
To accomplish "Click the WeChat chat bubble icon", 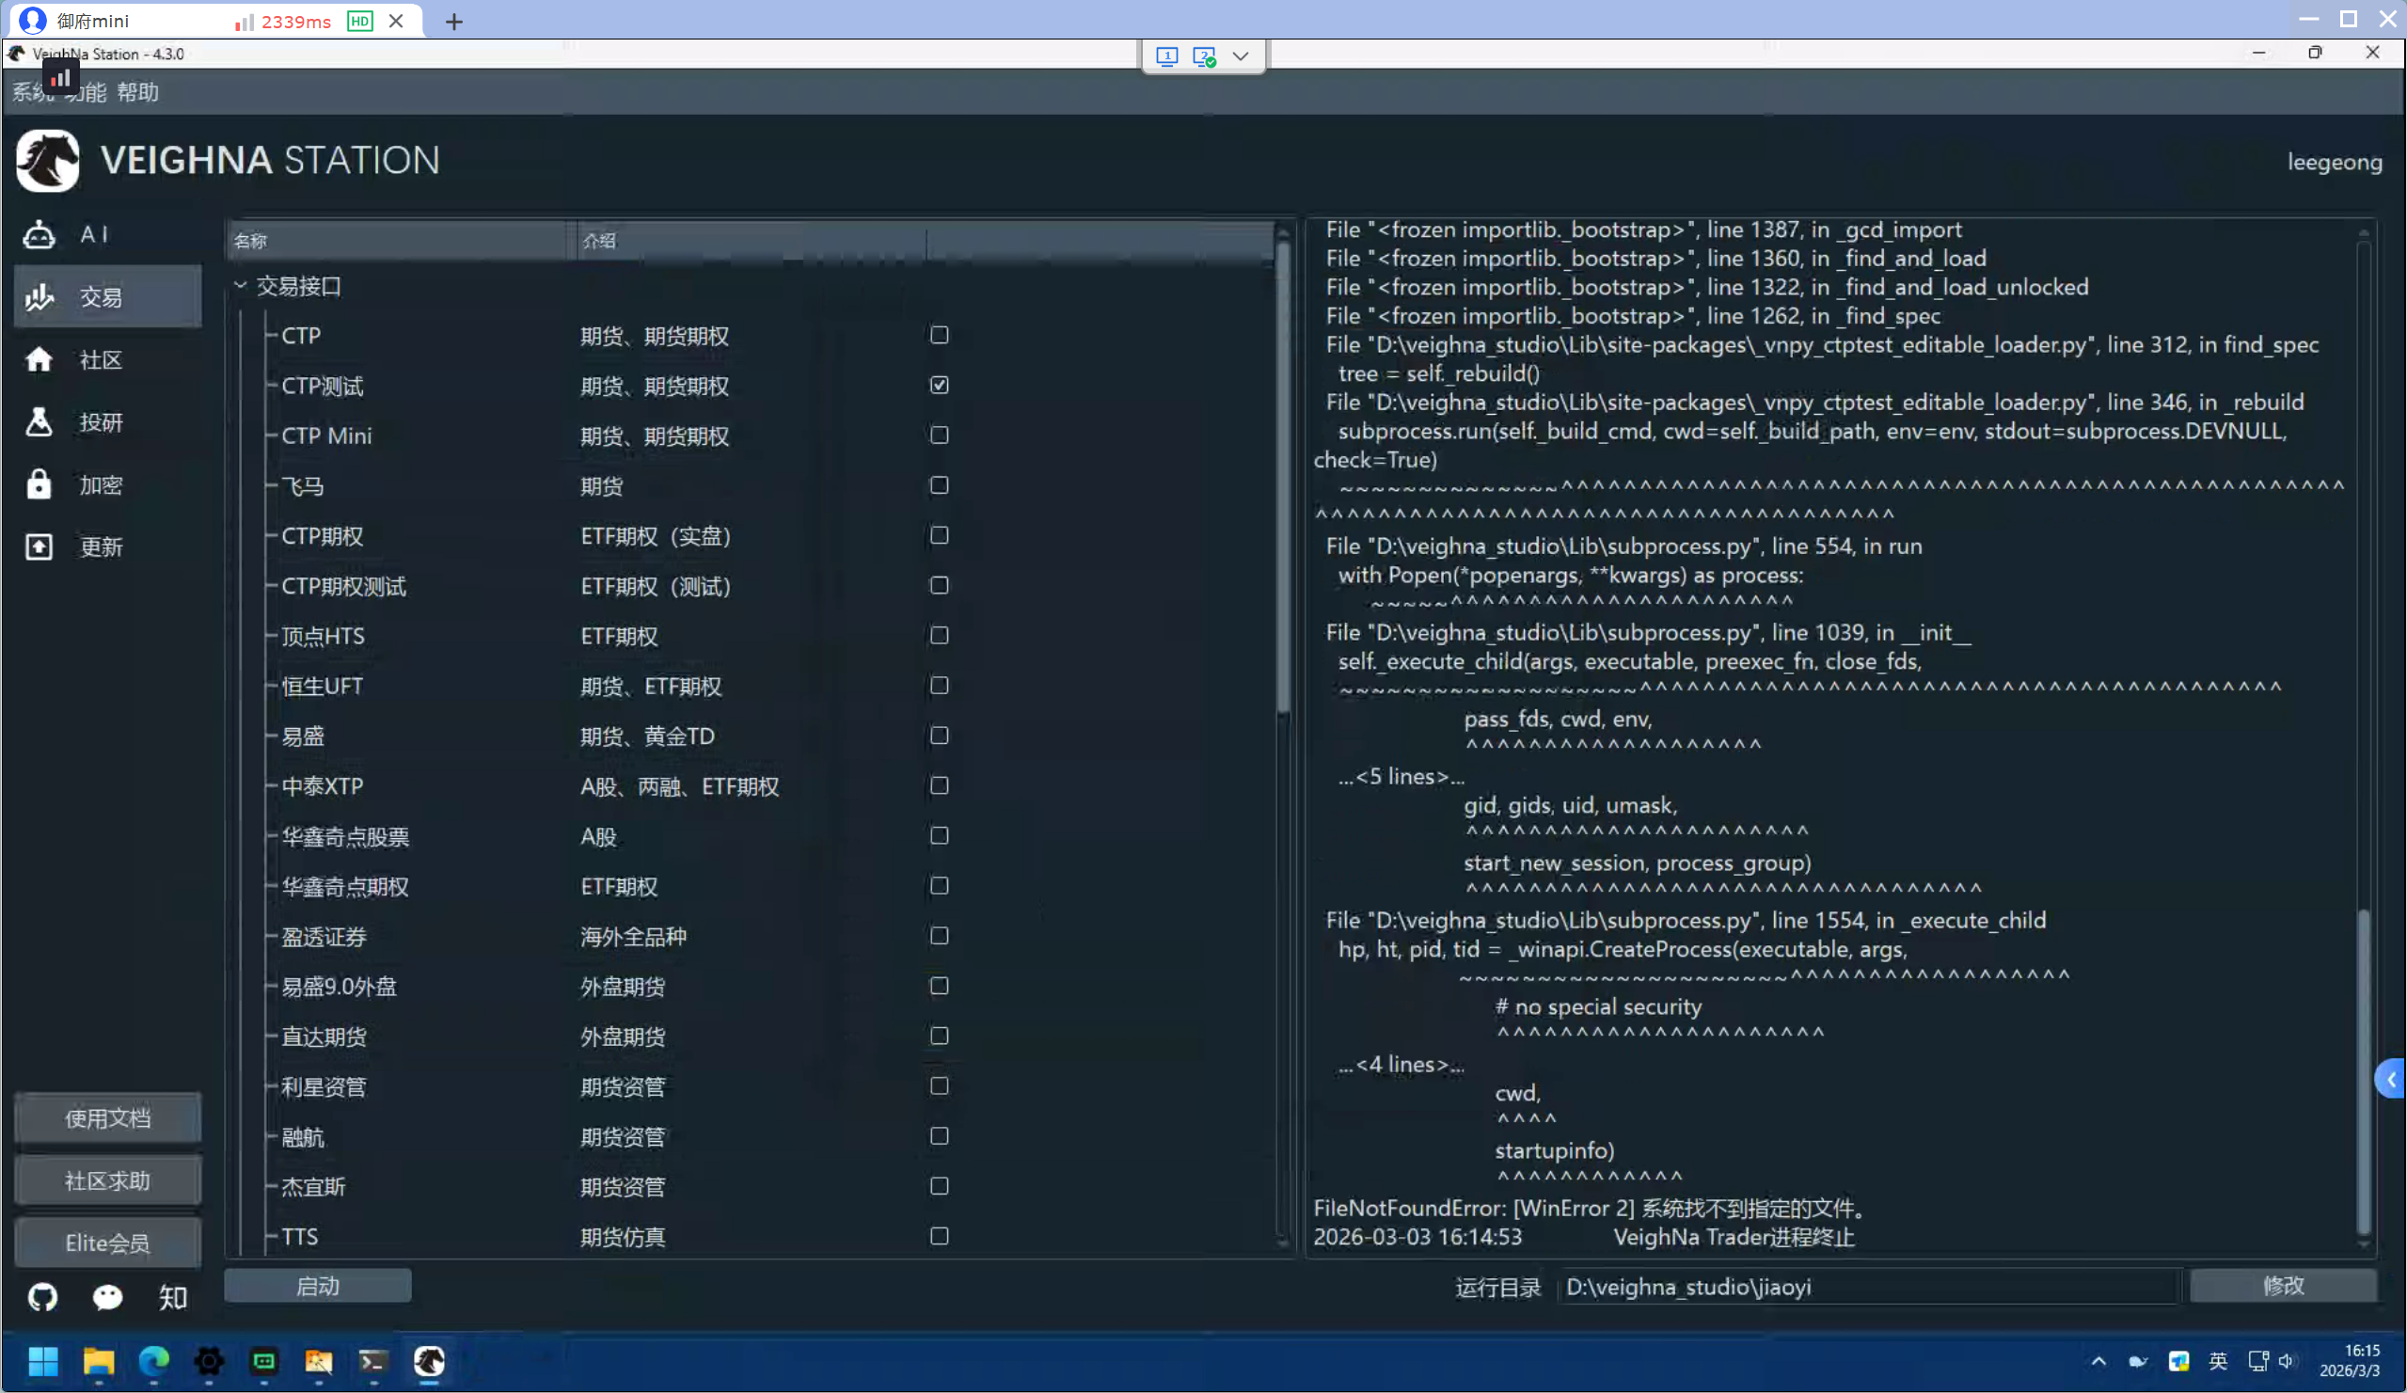I will click(107, 1297).
